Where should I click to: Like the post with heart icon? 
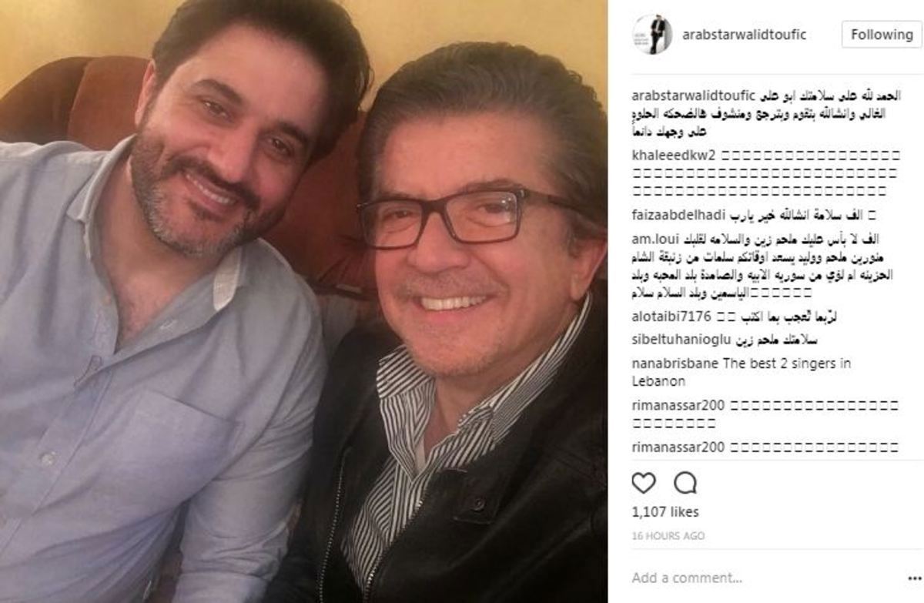[643, 483]
